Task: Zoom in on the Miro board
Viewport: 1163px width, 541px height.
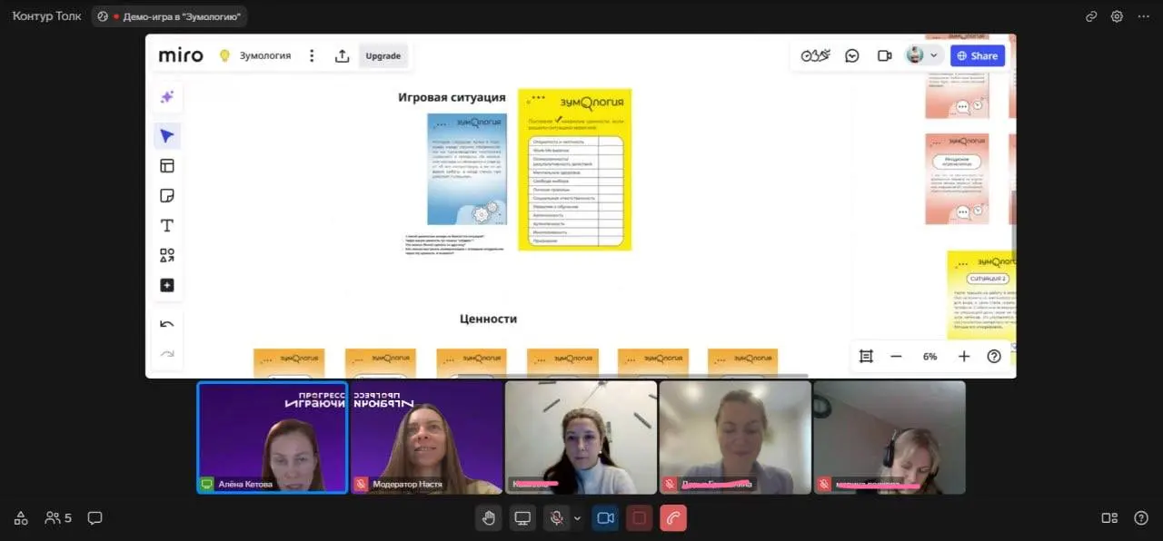Action: click(x=964, y=357)
